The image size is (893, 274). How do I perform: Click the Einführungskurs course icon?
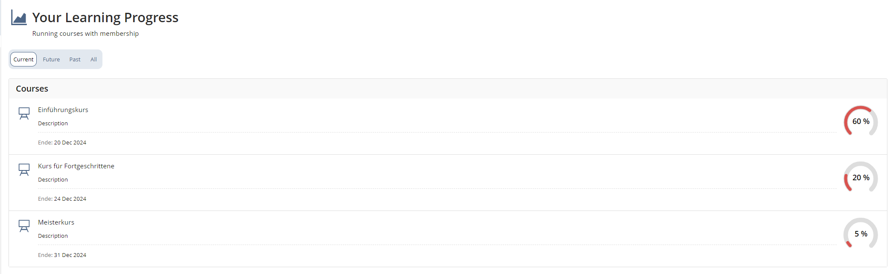(x=24, y=113)
